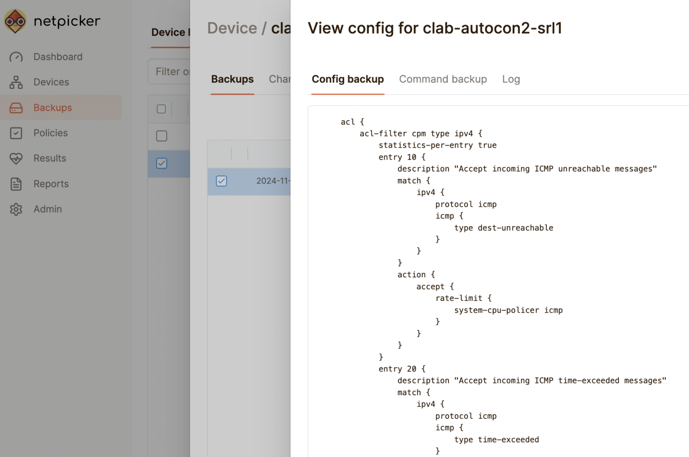Click the Device breadcrumb link
Screen dimensions: 689x457
(x=232, y=28)
